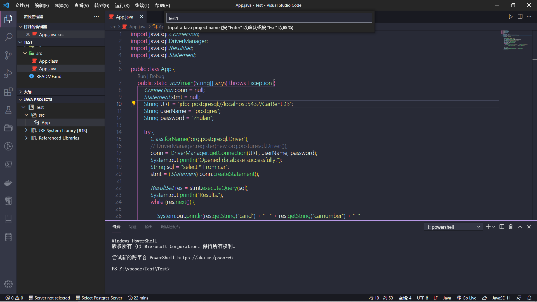
Task: Click the Java project name input field
Action: [x=269, y=18]
